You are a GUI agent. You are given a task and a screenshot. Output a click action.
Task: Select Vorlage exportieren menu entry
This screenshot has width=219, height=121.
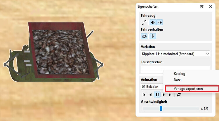[192, 89]
